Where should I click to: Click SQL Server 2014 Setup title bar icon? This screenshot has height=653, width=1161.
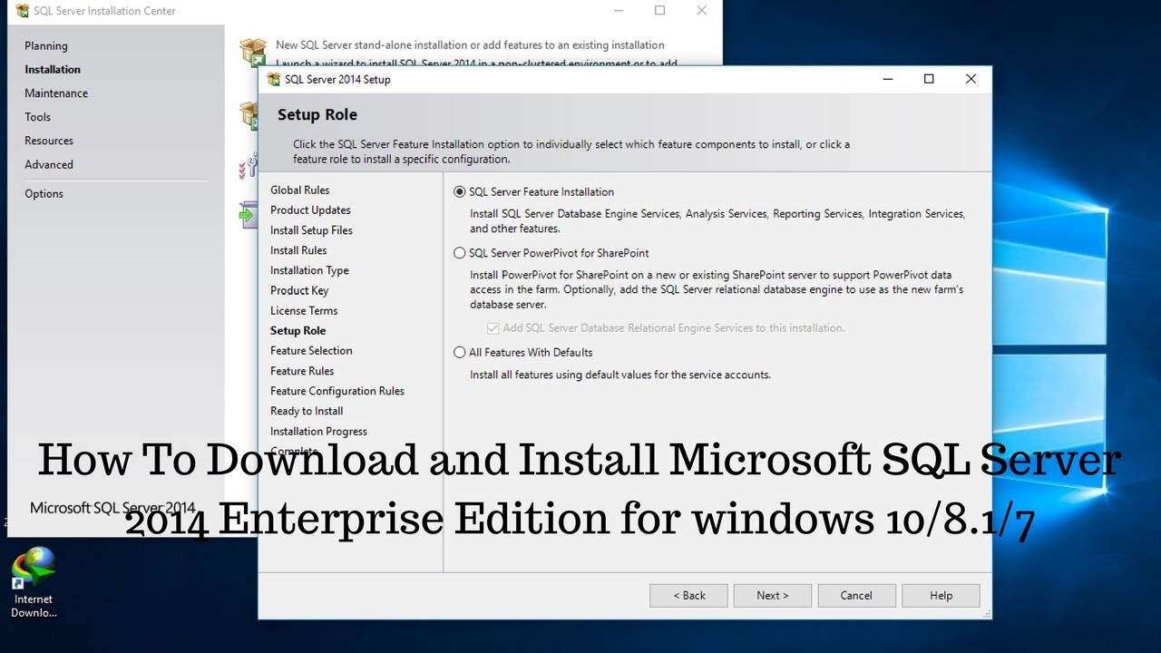pos(273,79)
